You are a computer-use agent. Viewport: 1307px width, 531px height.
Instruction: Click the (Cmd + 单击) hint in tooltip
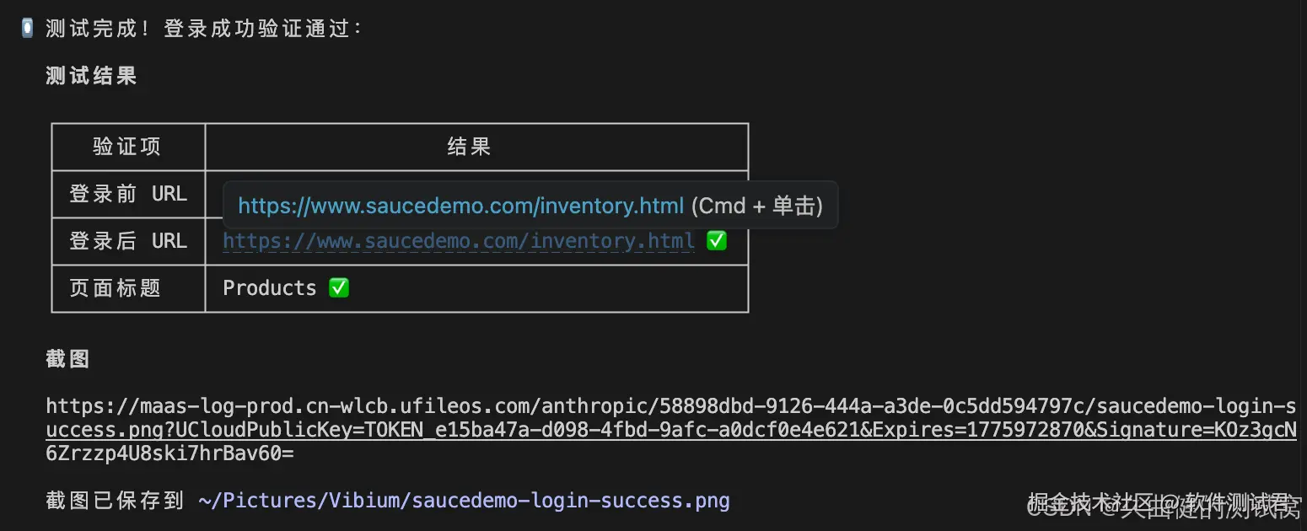click(x=756, y=206)
